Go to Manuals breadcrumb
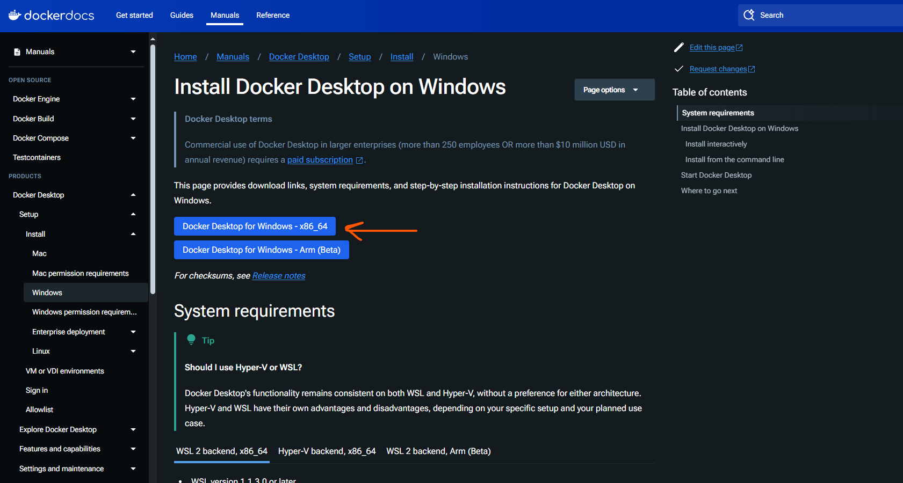 pyautogui.click(x=233, y=57)
